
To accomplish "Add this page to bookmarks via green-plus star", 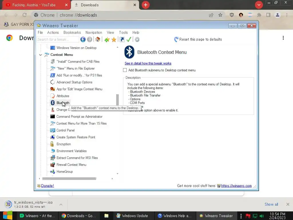I will (107, 40).
